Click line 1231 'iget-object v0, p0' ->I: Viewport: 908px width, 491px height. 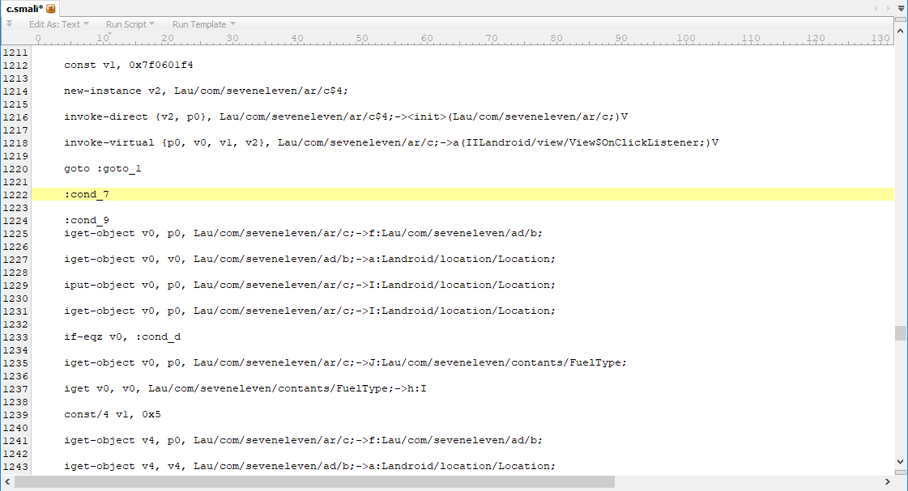point(309,311)
